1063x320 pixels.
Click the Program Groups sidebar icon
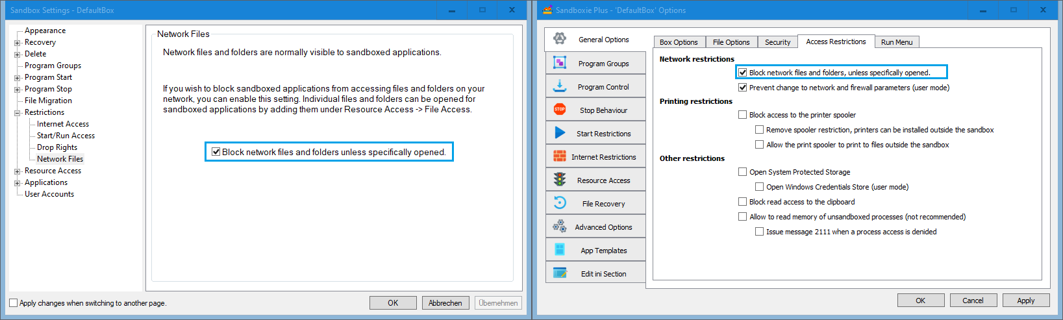pos(560,63)
